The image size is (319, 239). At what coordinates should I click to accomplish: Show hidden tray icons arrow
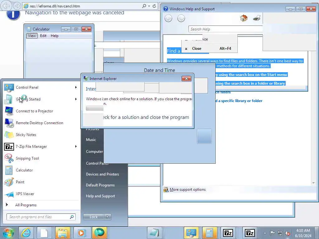click(265, 233)
